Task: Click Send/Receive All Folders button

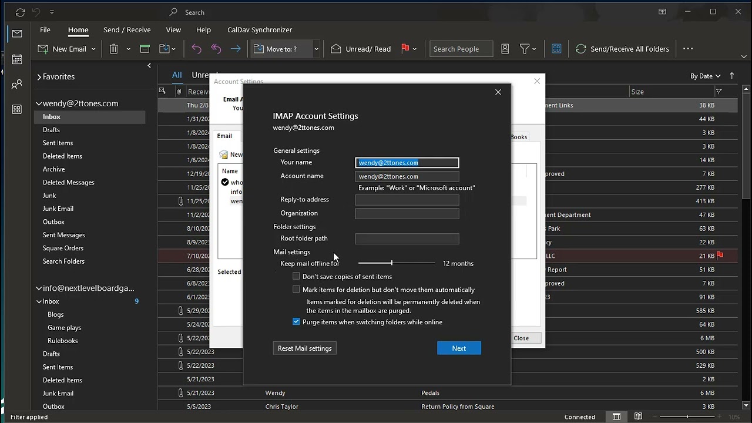Action: click(x=623, y=49)
